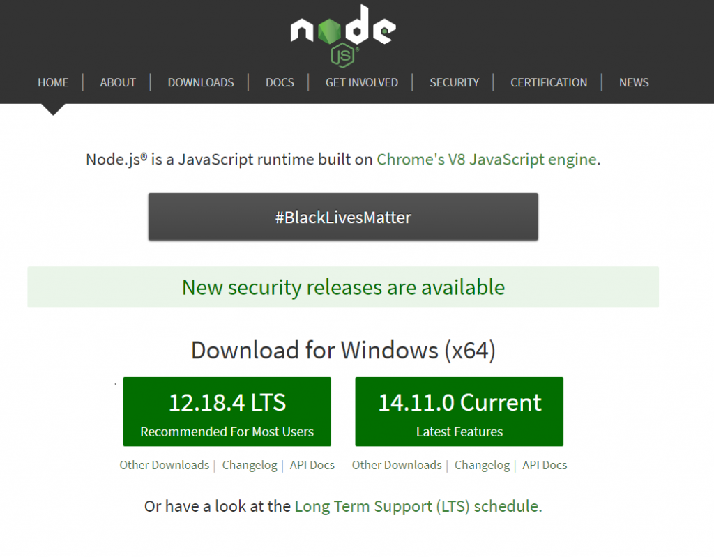Download 14.11.0 Current version
This screenshot has width=714, height=557.
click(x=459, y=411)
